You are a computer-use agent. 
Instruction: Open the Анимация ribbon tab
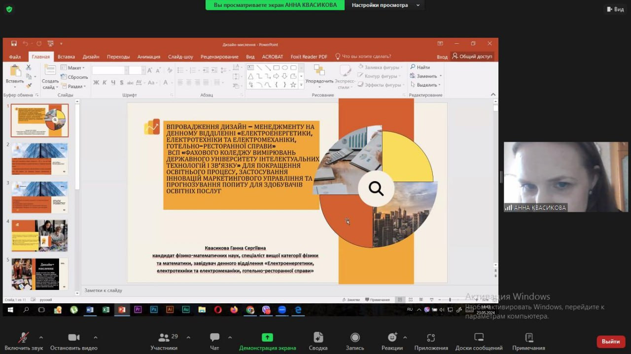point(148,57)
